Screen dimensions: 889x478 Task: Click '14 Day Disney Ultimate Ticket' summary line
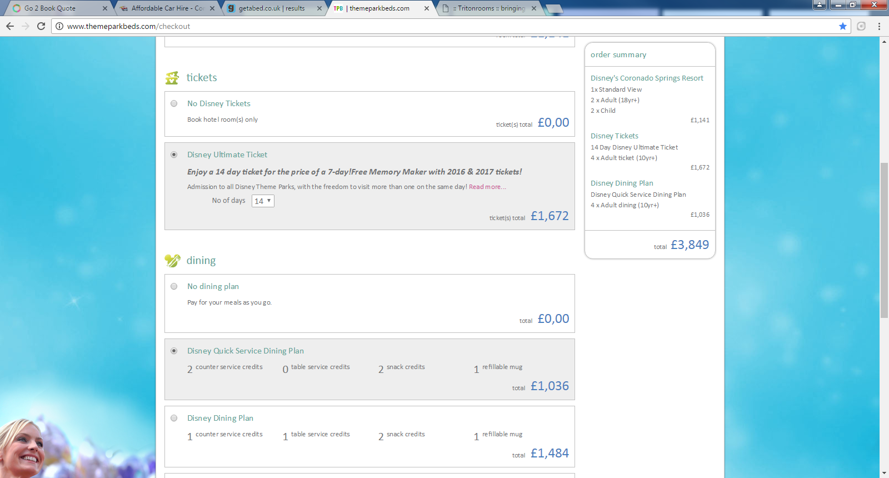pyautogui.click(x=634, y=147)
